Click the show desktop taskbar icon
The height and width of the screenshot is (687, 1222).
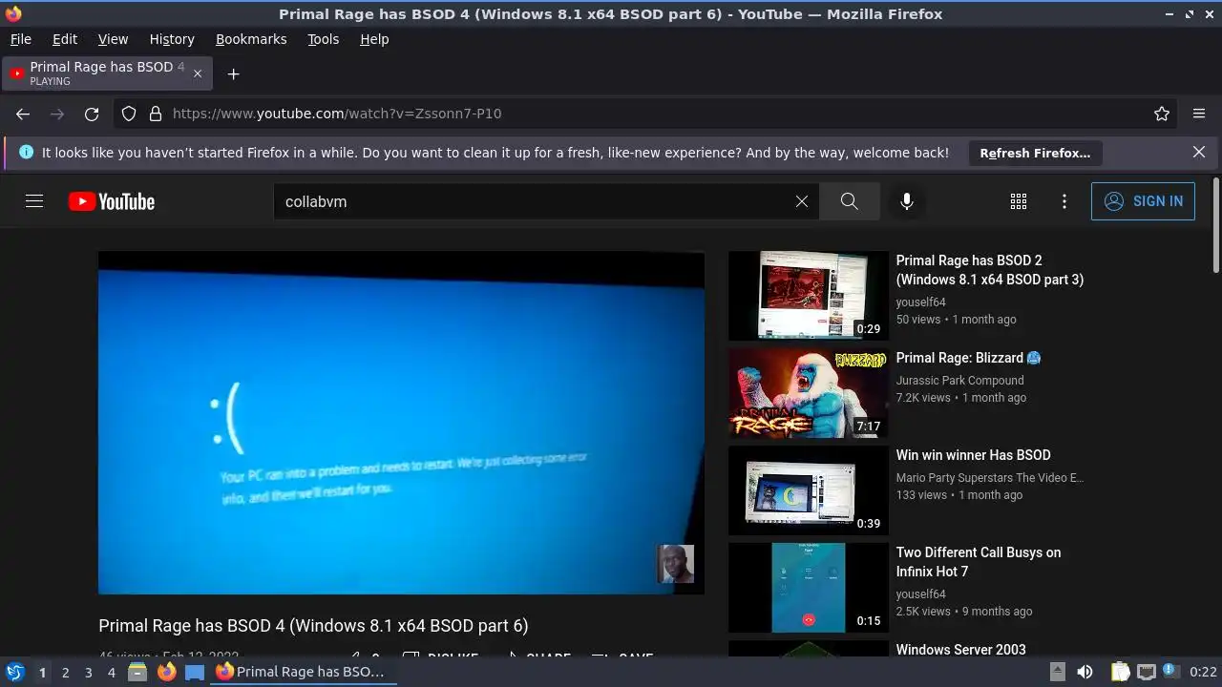coord(195,672)
